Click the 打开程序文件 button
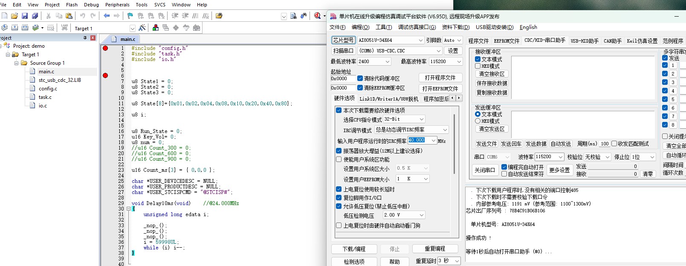Viewport: 686px width, 266px height. (440, 78)
